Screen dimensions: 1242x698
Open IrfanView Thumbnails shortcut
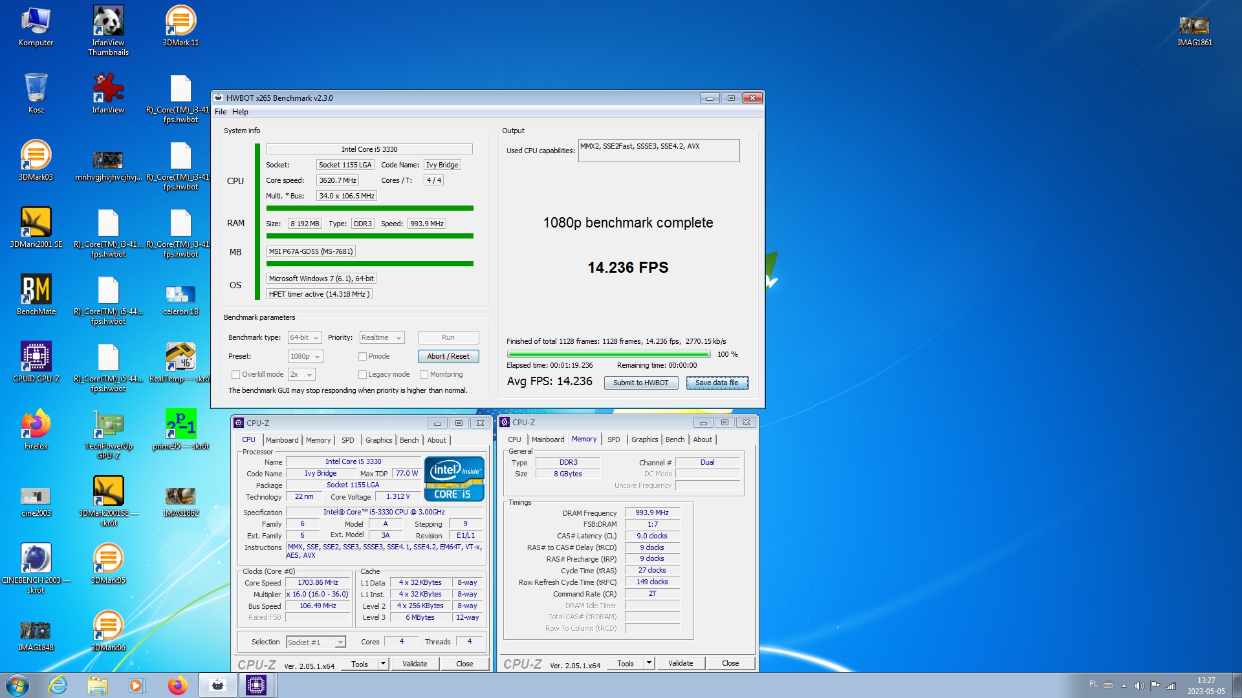click(x=108, y=31)
